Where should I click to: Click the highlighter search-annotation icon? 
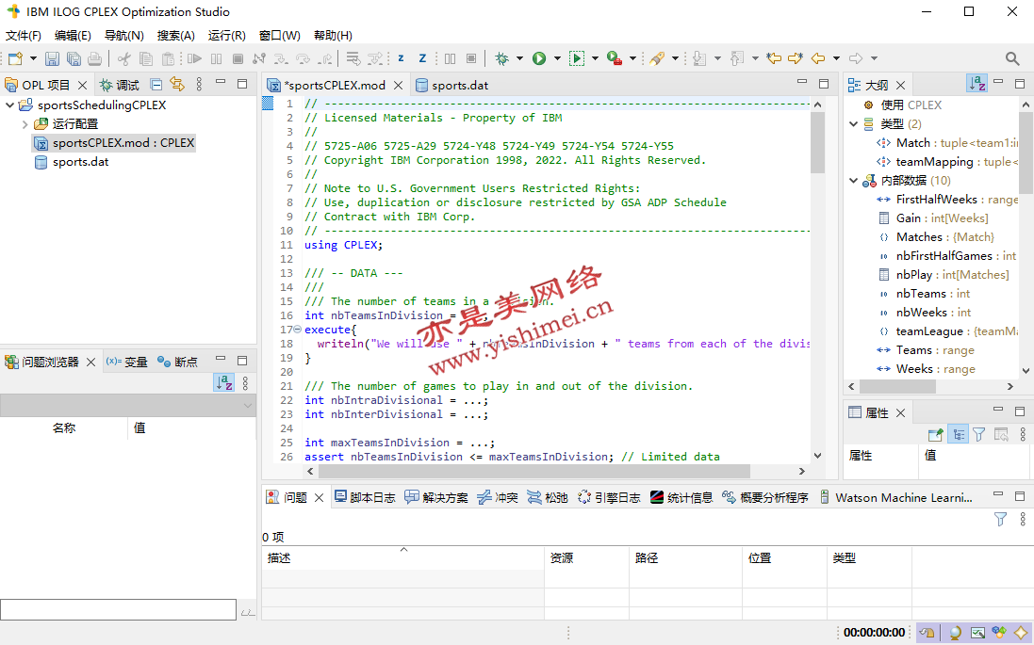(x=657, y=58)
